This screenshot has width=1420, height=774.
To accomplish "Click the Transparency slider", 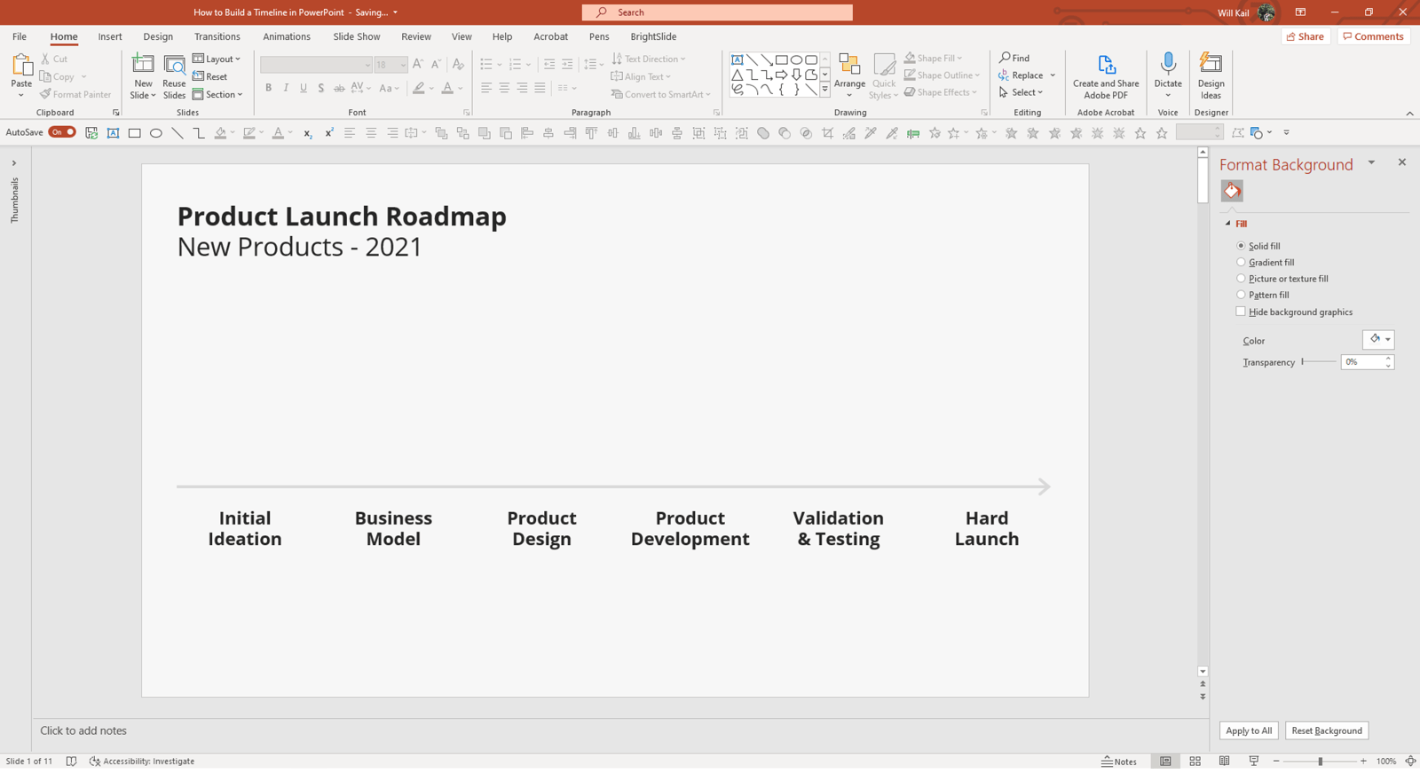I will pos(1319,361).
